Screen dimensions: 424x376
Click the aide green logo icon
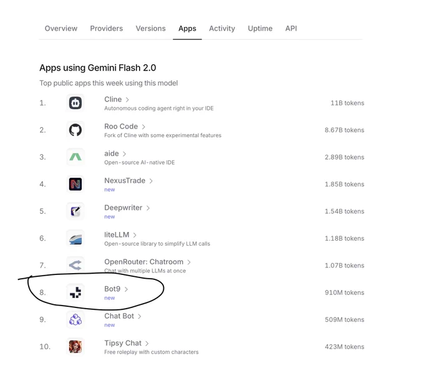[75, 157]
